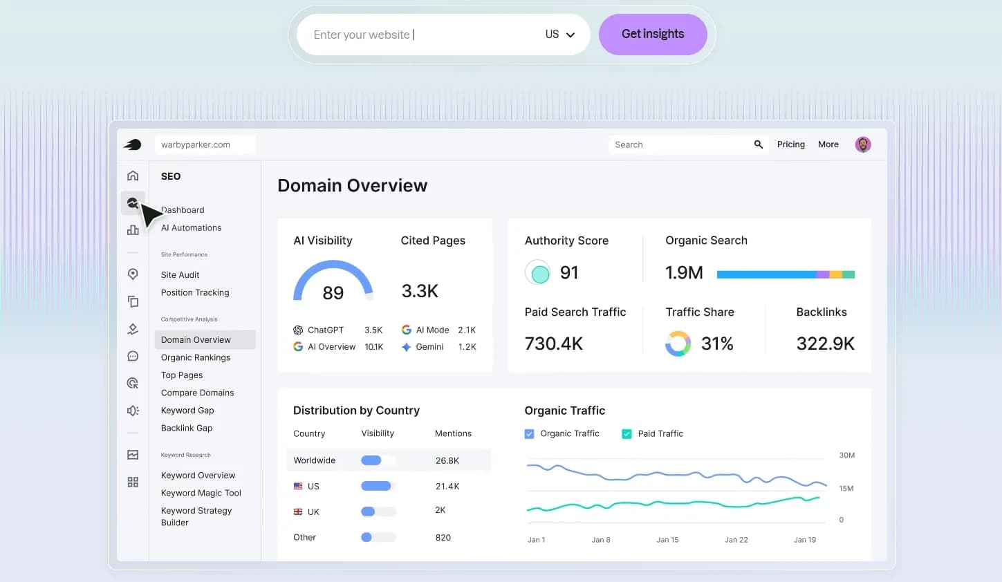Open Keyword Strategy Builder
1002x582 pixels.
(196, 516)
